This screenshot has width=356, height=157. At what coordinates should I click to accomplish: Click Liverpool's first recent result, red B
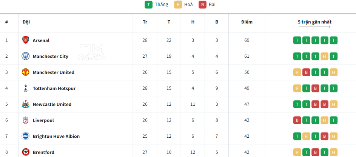click(297, 120)
